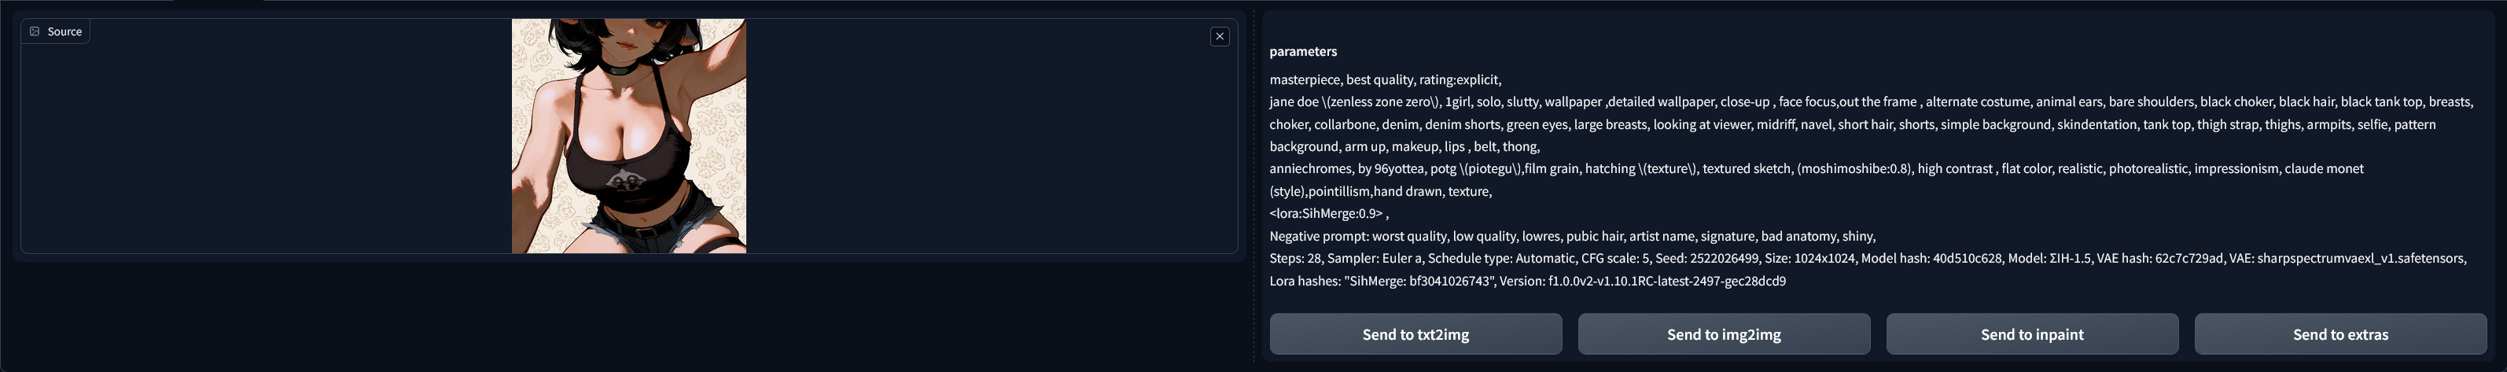Click the bold parameters heading
Screen dimensions: 2507x372
click(1302, 52)
